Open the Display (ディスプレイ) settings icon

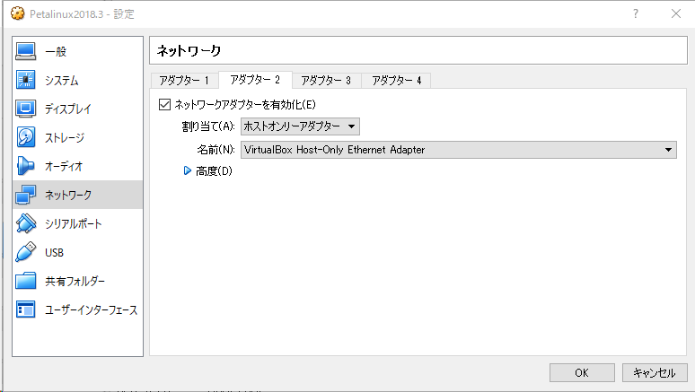click(x=26, y=109)
